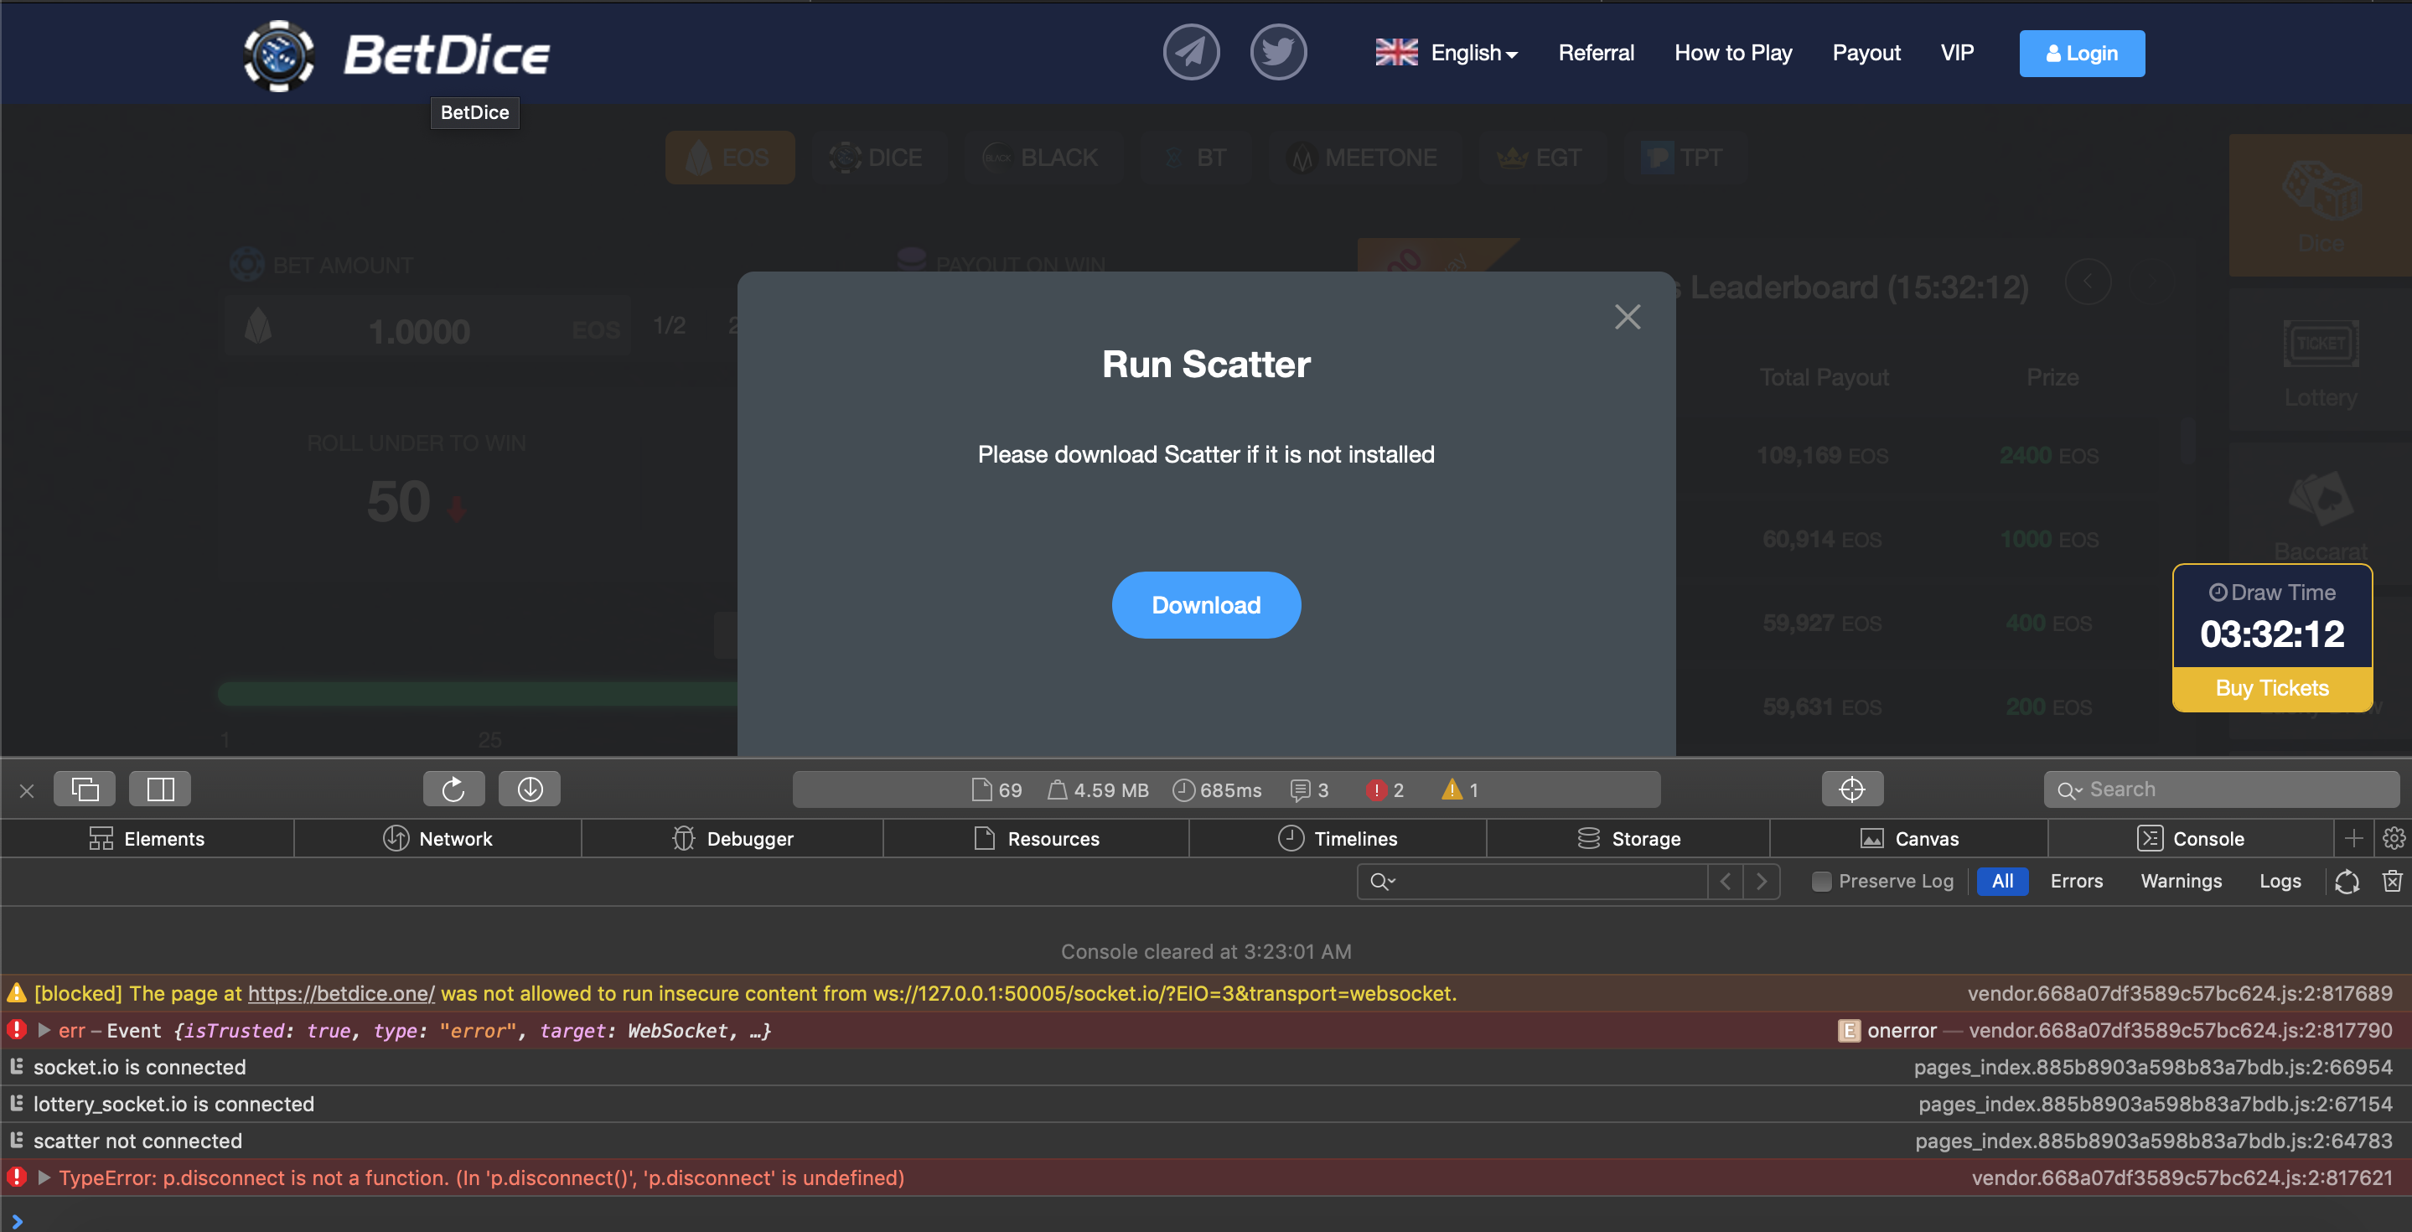Viewport: 2412px width, 1232px height.
Task: Expand the TypeError p.disconnect console entry
Action: (43, 1178)
